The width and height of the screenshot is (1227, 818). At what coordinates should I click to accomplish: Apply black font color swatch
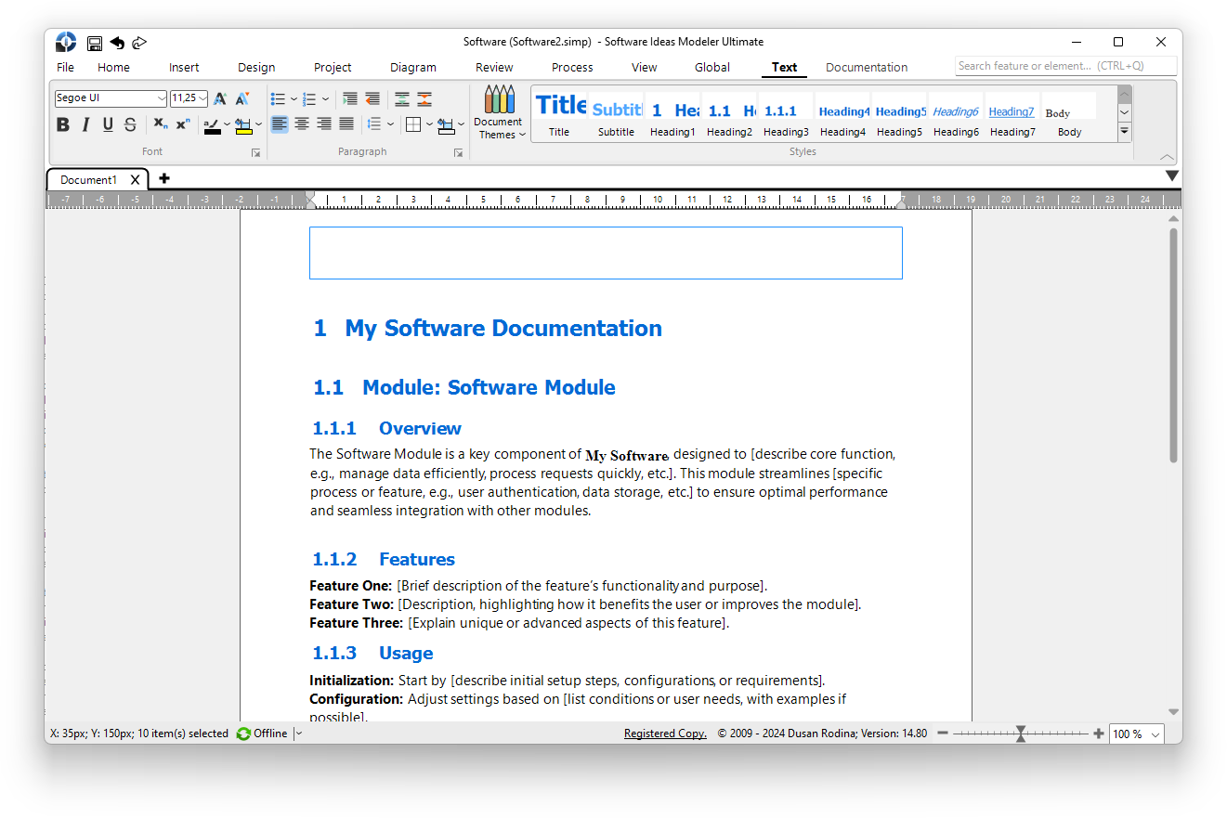[x=213, y=125]
